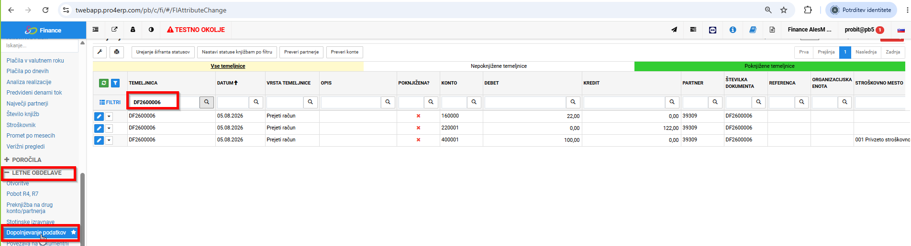Open page in new window icon

(x=114, y=30)
